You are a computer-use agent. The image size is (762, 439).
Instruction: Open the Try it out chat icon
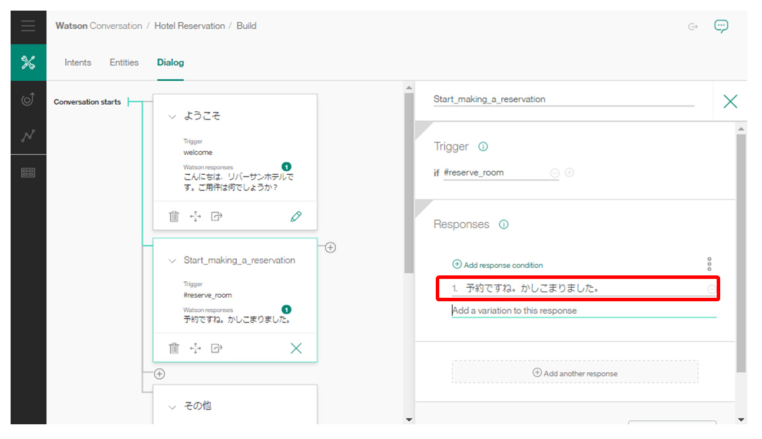tap(721, 26)
